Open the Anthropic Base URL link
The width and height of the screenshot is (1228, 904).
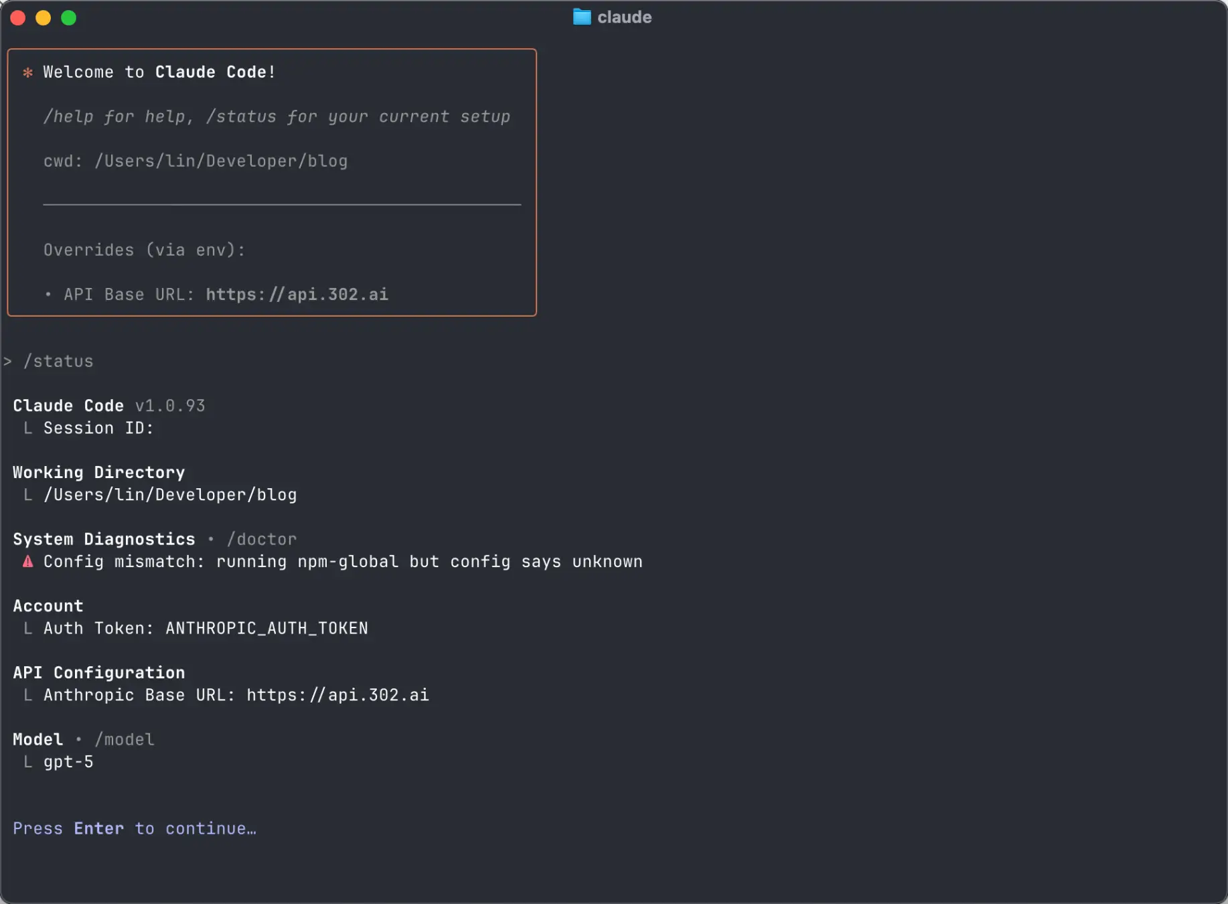click(x=337, y=695)
